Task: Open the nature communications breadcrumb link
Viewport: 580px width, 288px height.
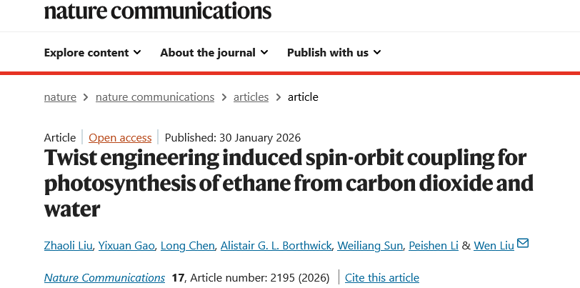Action: 155,97
